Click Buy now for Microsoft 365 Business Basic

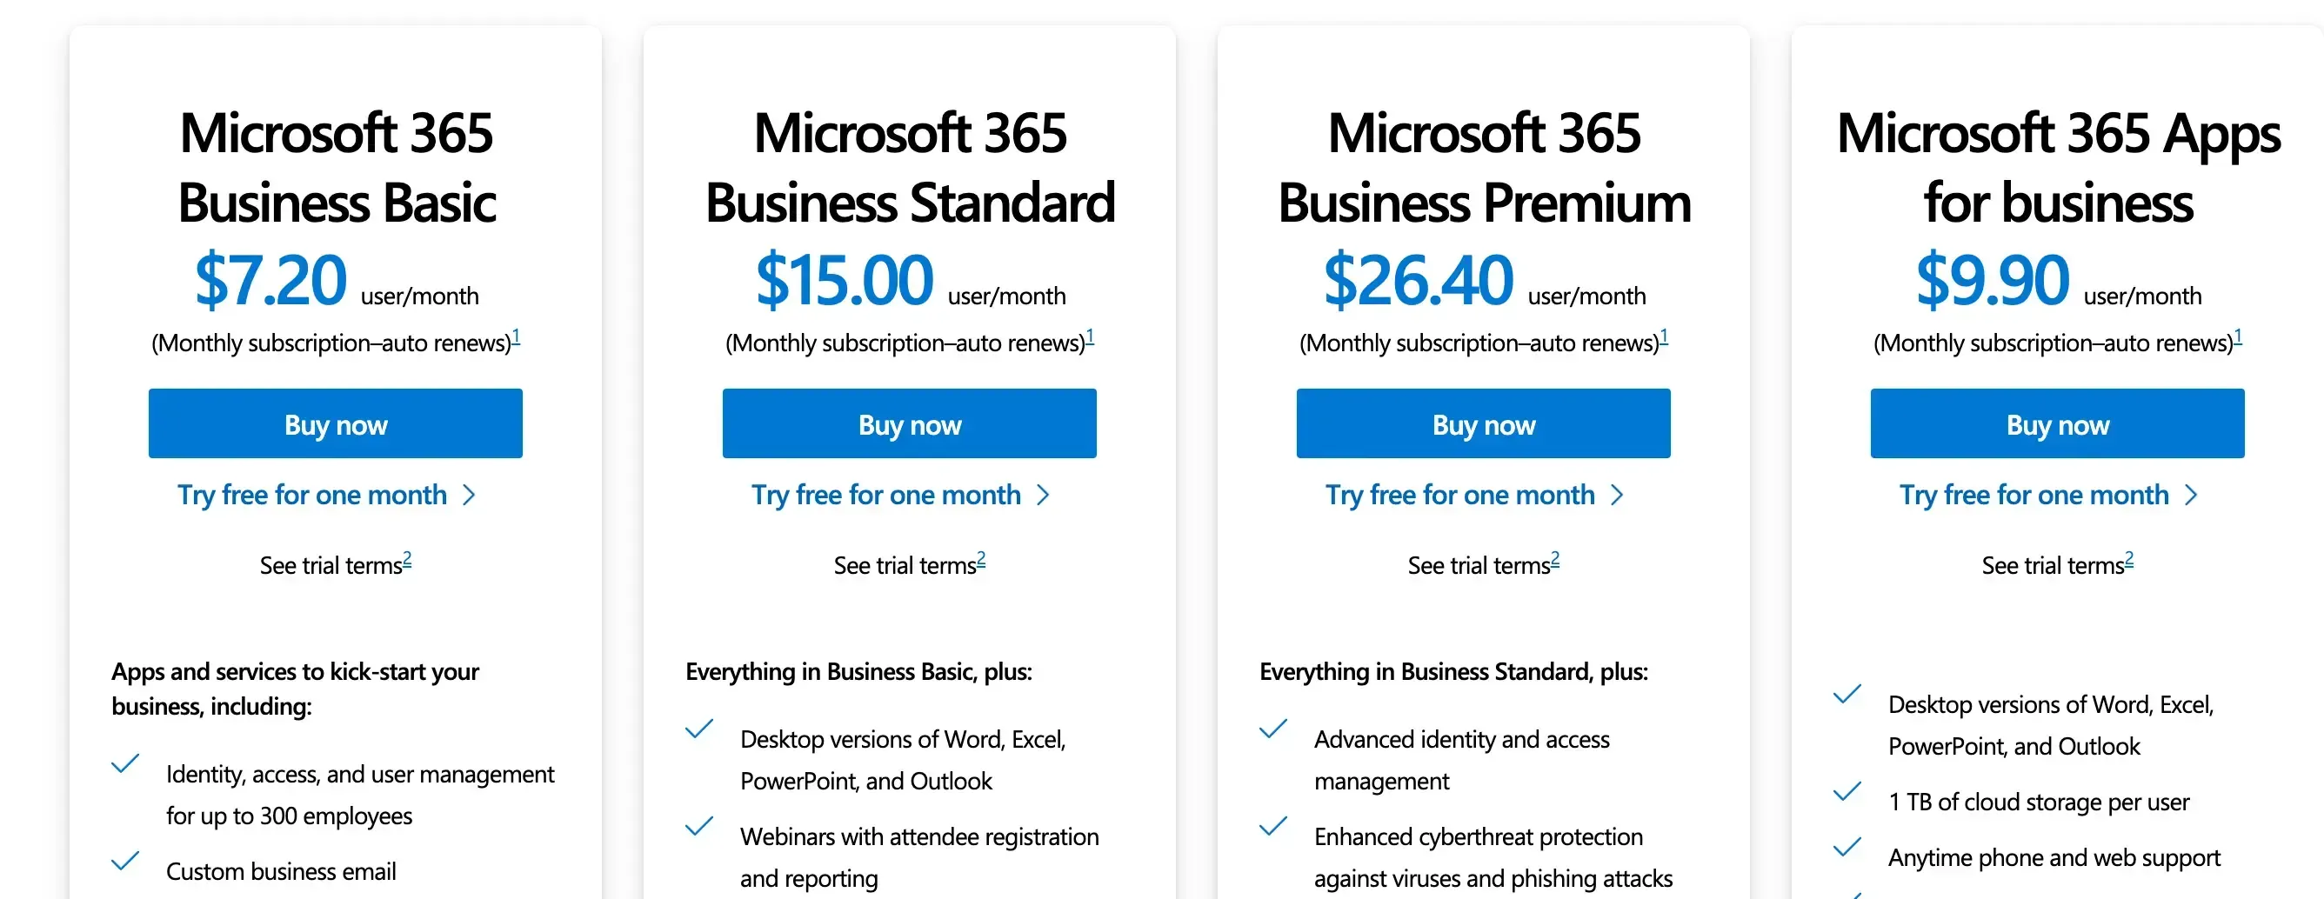[x=336, y=423]
